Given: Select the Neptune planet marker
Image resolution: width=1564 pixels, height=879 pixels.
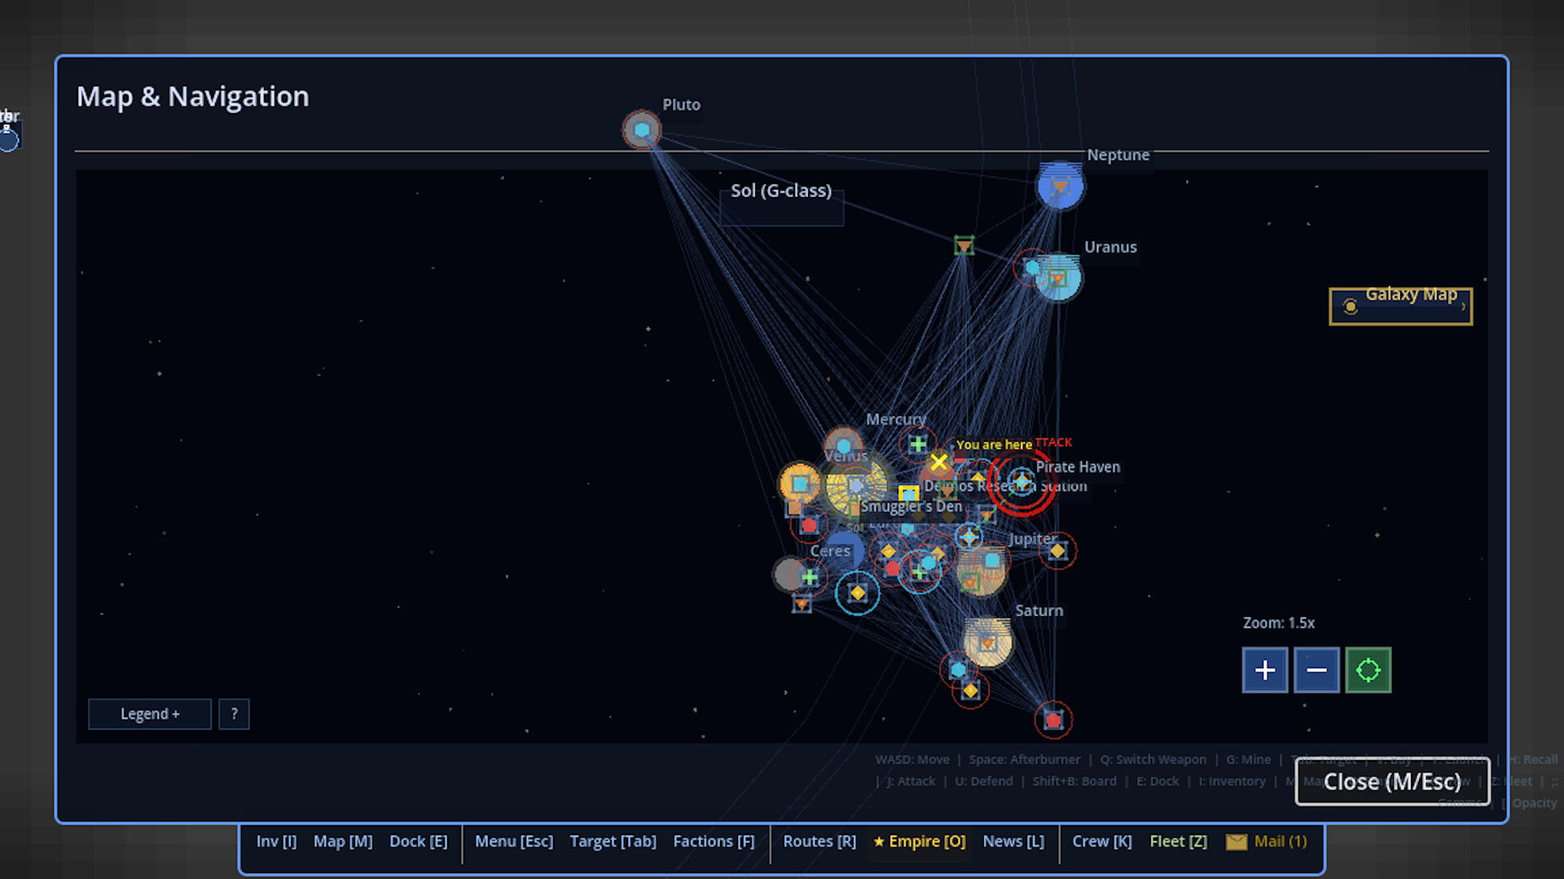Looking at the screenshot, I should tap(1060, 186).
